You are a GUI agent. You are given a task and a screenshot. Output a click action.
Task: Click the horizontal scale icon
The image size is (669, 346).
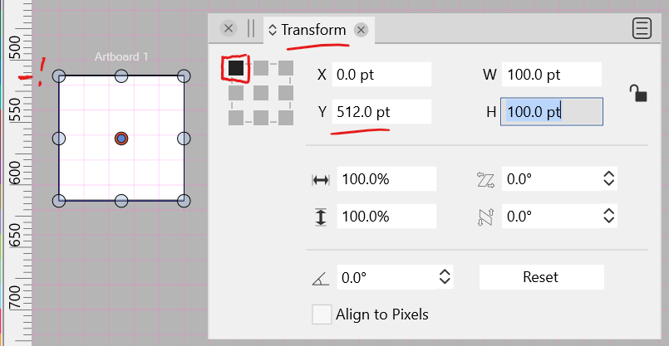321,179
